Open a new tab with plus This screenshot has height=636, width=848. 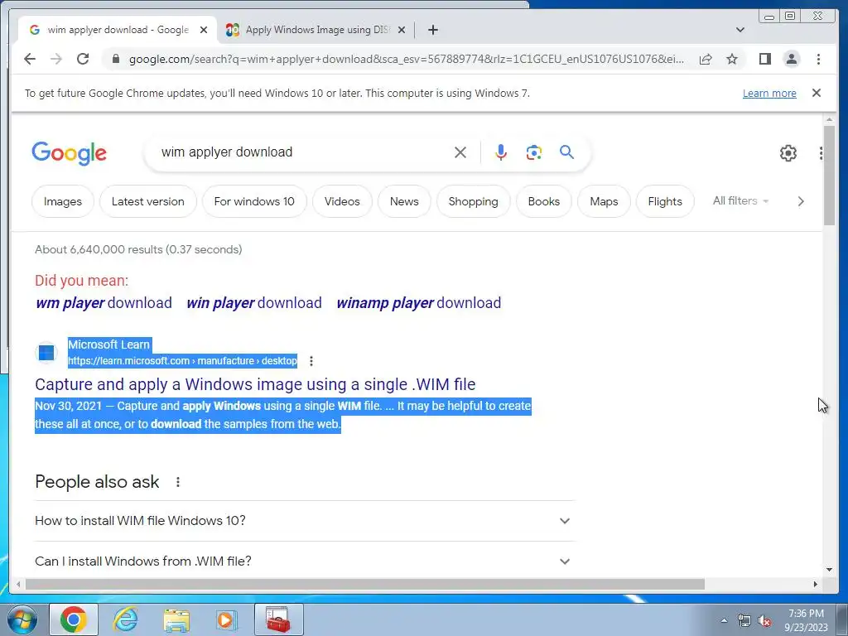[x=432, y=30]
